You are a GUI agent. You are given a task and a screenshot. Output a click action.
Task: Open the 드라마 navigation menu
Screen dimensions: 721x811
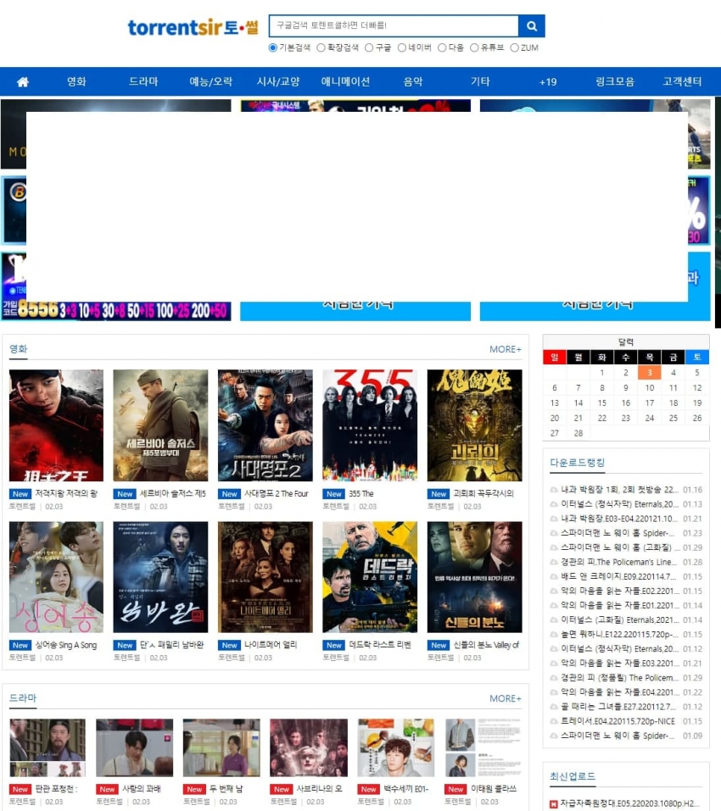(x=143, y=81)
